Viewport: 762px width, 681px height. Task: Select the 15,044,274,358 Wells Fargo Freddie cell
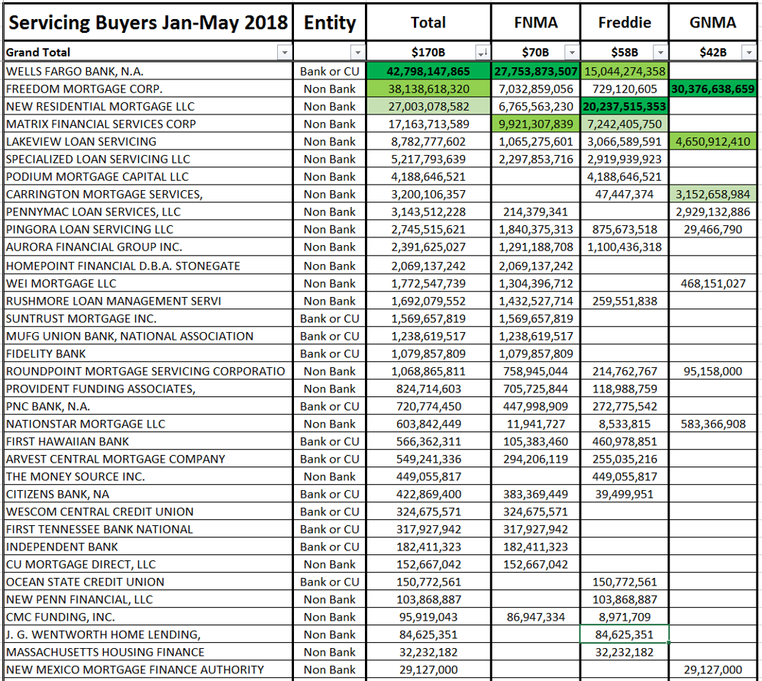tap(625, 72)
